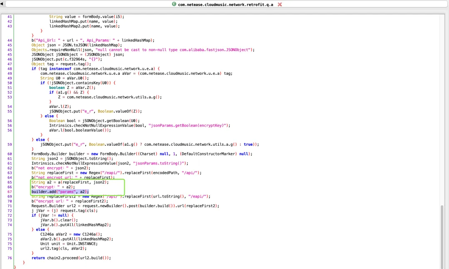
Task: Click the vertical scrollbar thumb of the code view
Action: point(442,237)
